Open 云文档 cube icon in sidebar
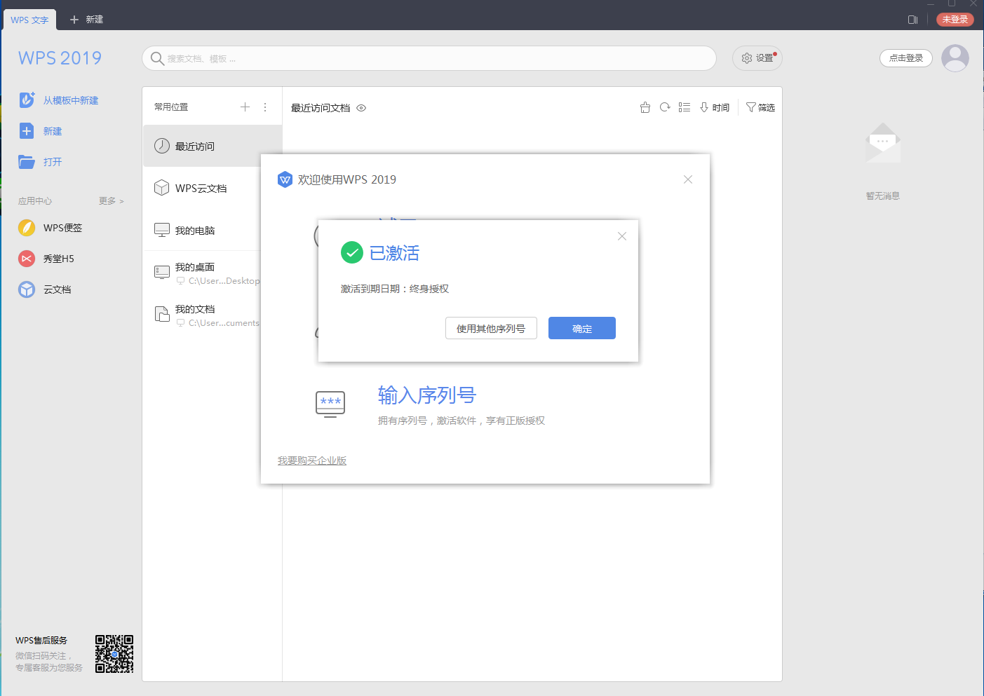This screenshot has height=696, width=984. [x=27, y=289]
